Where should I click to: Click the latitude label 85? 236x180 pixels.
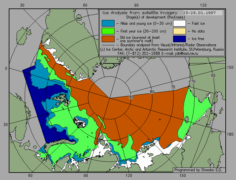point(131,97)
